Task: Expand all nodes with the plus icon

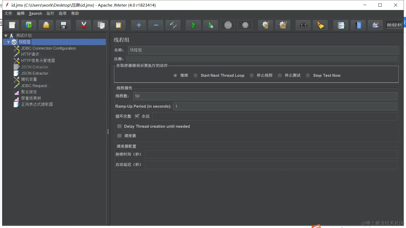Action: [x=139, y=25]
